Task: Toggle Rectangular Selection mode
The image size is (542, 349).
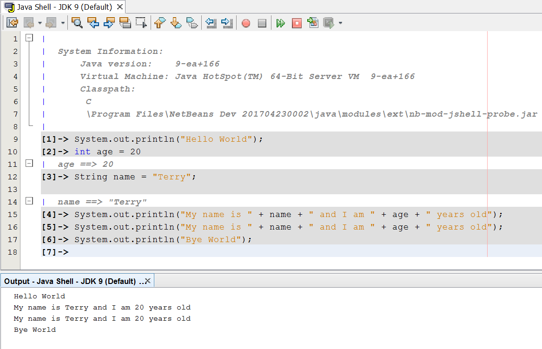Action: (141, 23)
